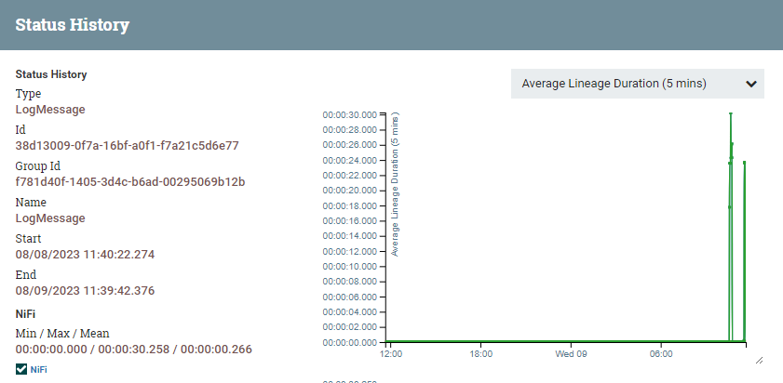Click the vertical Average Lineage Duration axis title
Screen dimensions: 783x383
[x=395, y=184]
